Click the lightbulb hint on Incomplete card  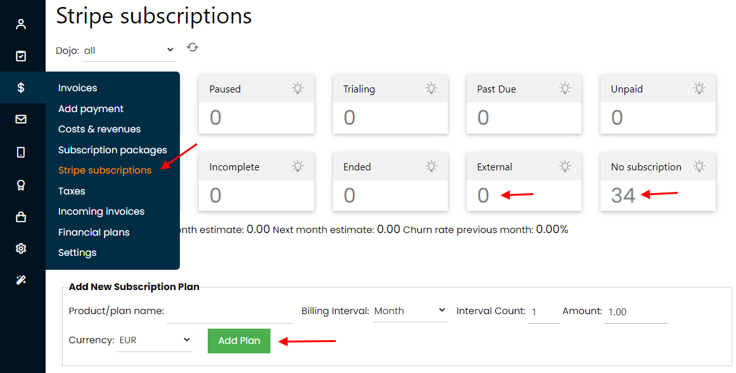298,166
